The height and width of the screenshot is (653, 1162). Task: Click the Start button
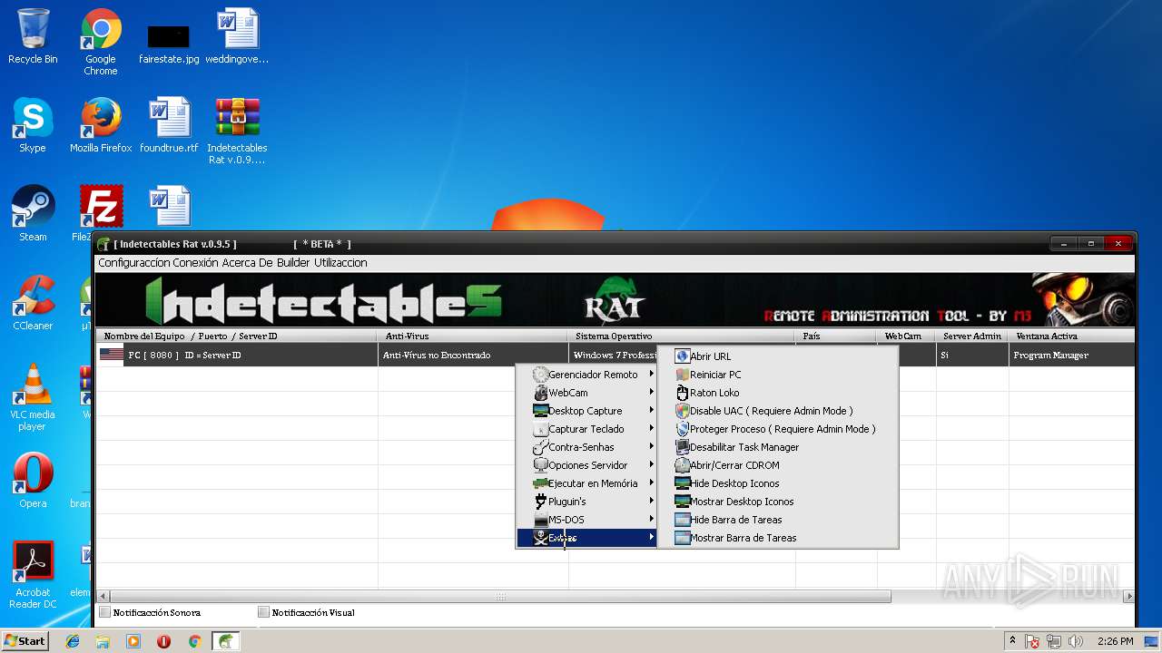pos(25,641)
